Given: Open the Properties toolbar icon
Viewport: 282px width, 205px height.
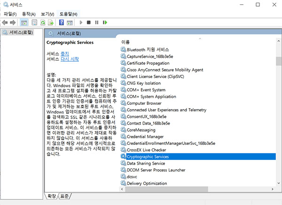Looking at the screenshot, I should pos(34,23).
